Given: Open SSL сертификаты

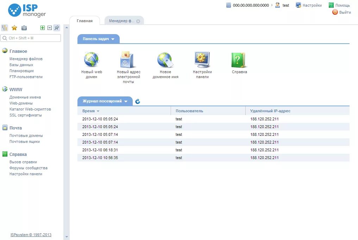Looking at the screenshot, I should 26,115.
